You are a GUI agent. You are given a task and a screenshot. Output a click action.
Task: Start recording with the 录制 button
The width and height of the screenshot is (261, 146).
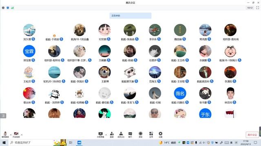[x=140, y=135]
